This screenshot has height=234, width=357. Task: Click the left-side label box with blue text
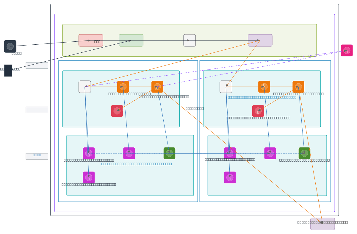37,156
